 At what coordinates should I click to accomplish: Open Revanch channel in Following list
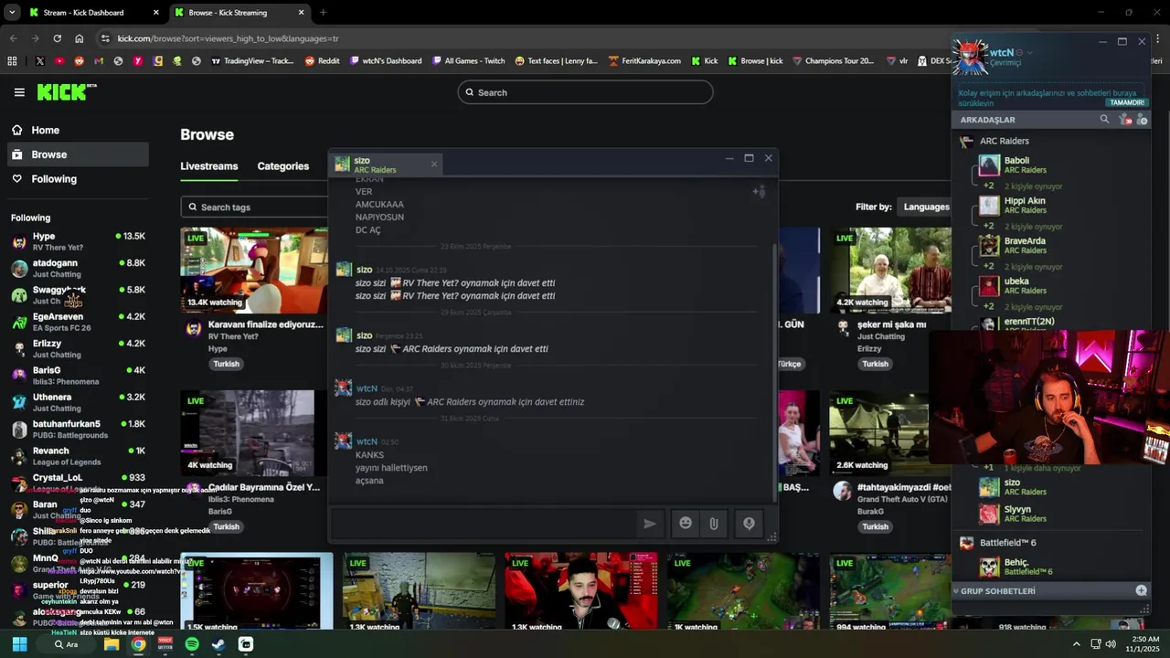click(78, 455)
